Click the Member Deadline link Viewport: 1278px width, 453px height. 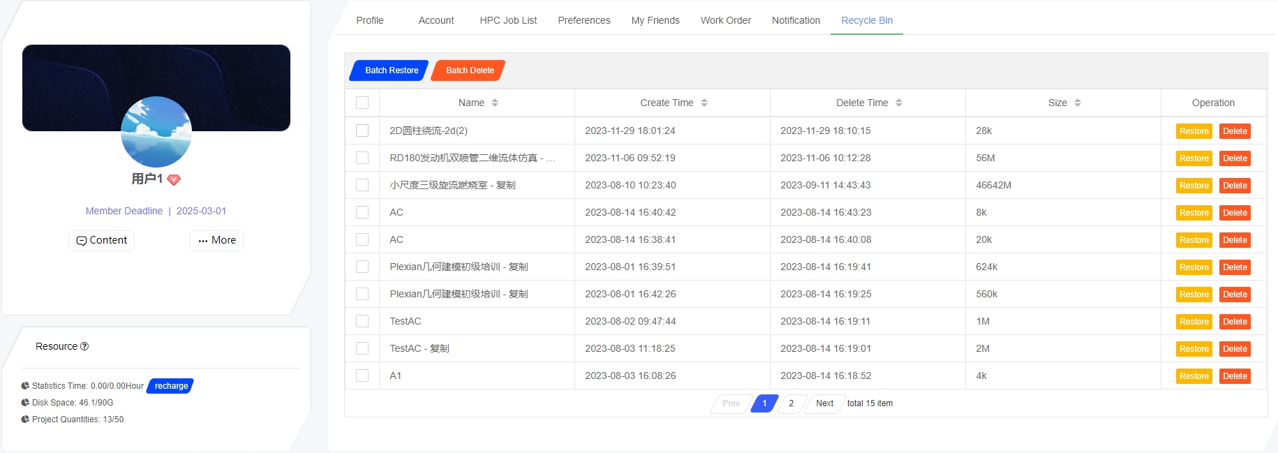(156, 211)
